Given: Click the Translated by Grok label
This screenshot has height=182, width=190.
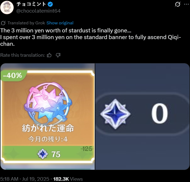Looking at the screenshot, I should pyautogui.click(x=26, y=23).
